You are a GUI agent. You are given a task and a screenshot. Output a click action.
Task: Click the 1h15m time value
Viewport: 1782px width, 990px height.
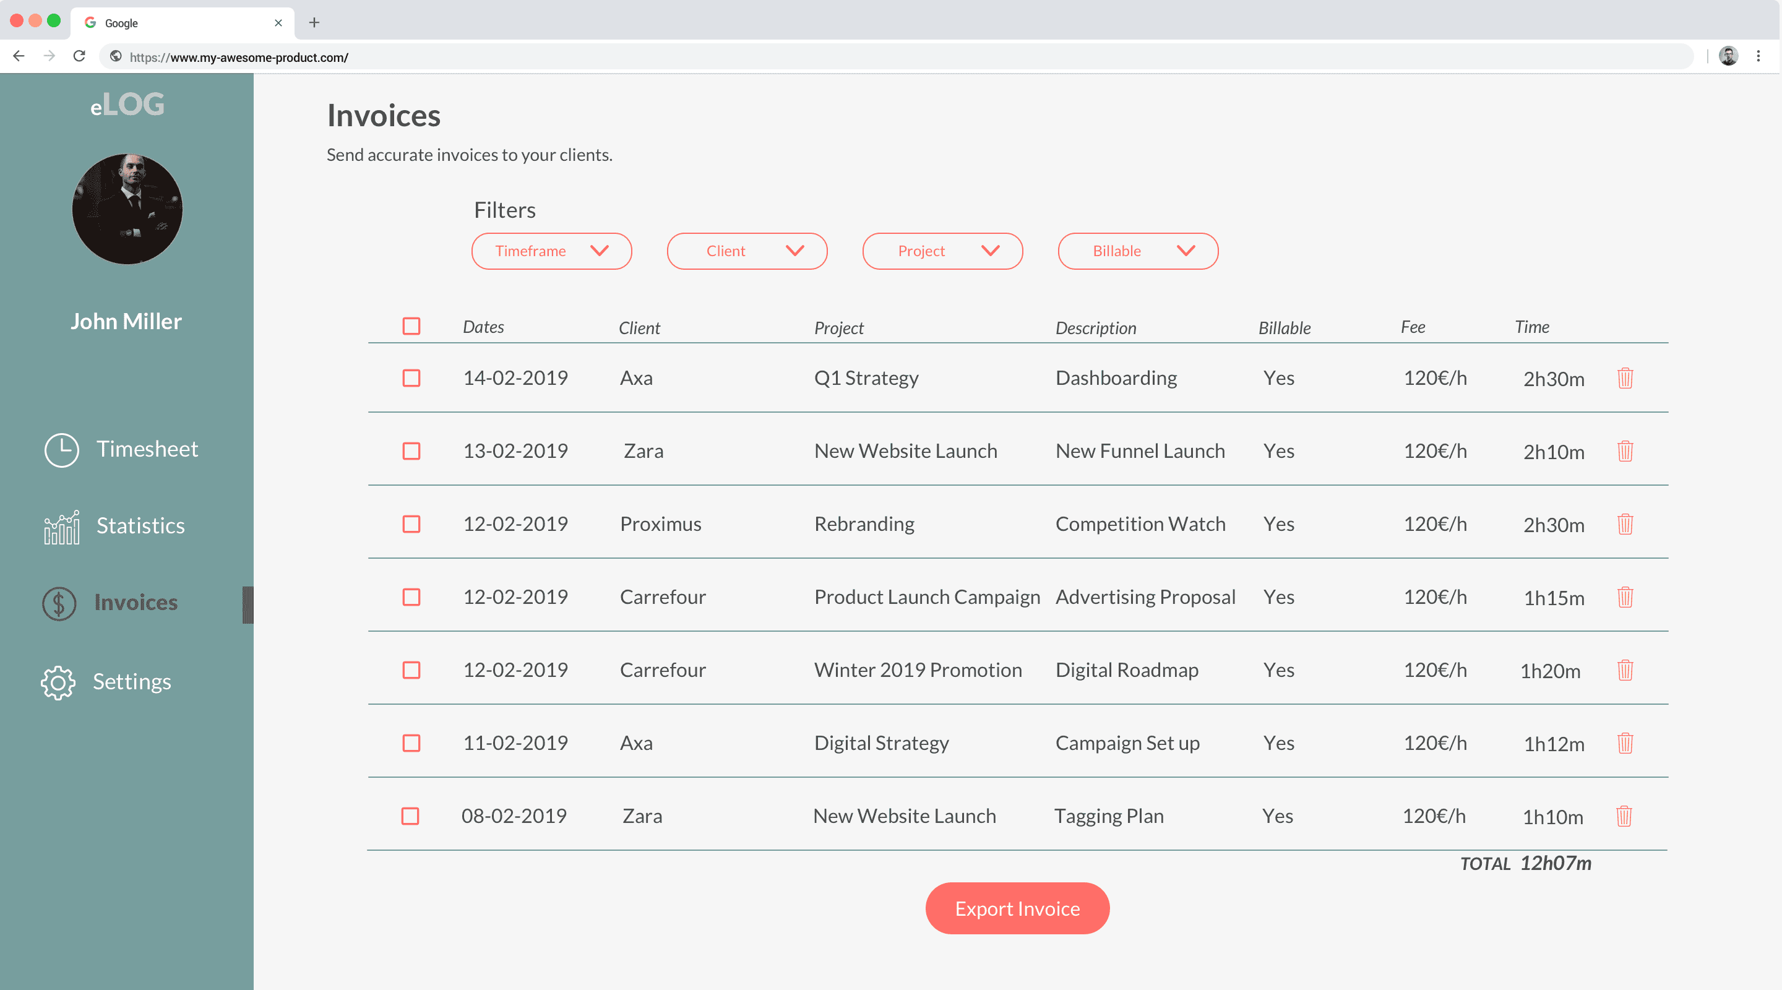(x=1554, y=598)
